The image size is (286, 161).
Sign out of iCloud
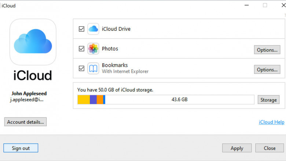[21, 148]
